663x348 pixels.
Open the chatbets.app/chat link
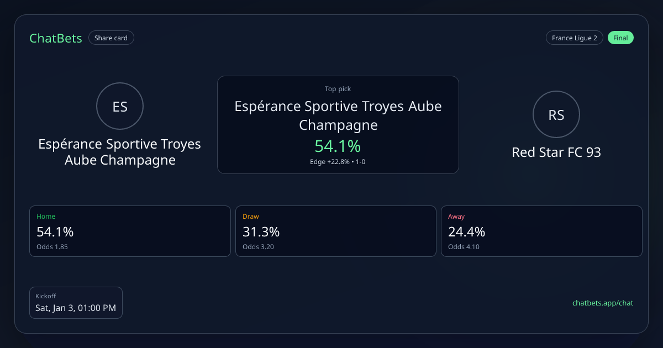[x=603, y=303]
